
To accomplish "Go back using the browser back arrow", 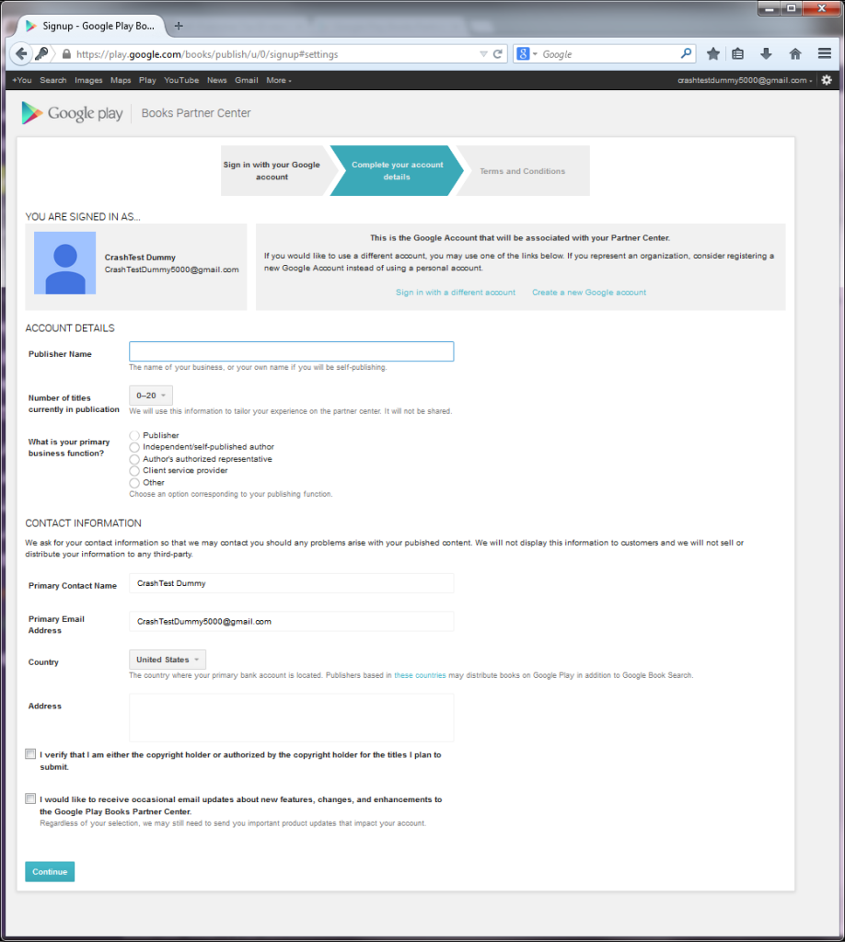I will tap(20, 54).
